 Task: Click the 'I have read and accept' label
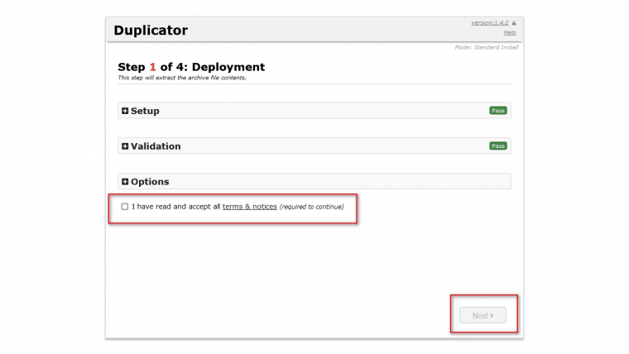point(175,207)
